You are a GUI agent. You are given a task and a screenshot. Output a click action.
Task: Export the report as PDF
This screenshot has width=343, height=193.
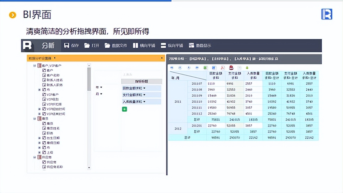pos(223,67)
